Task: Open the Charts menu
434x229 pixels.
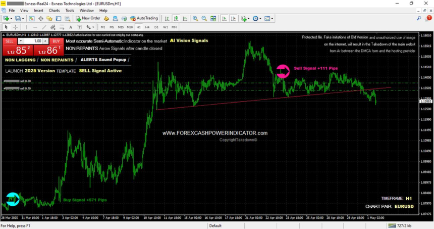Action: tap(55, 10)
